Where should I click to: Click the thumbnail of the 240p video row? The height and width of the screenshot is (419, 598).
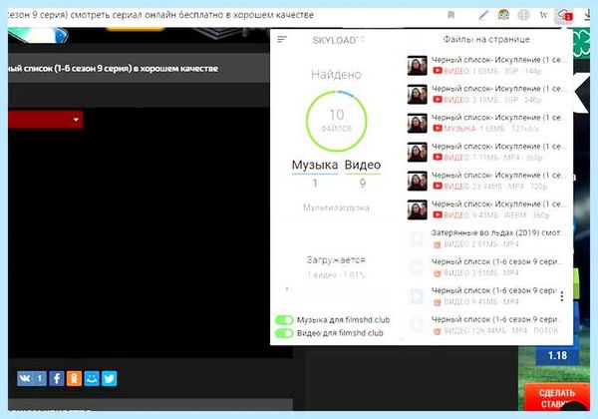point(417,94)
